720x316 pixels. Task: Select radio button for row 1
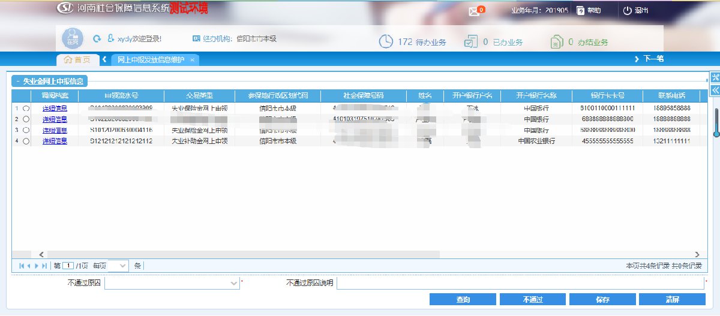pyautogui.click(x=26, y=109)
